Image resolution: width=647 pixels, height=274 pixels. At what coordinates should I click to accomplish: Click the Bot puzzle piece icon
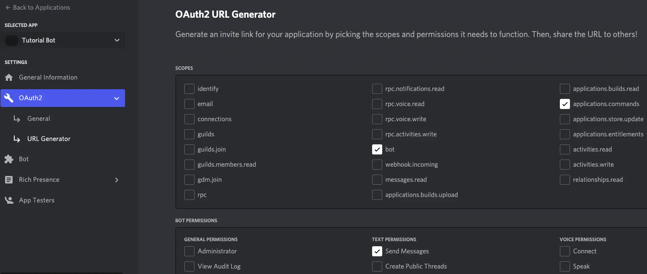pos(8,159)
